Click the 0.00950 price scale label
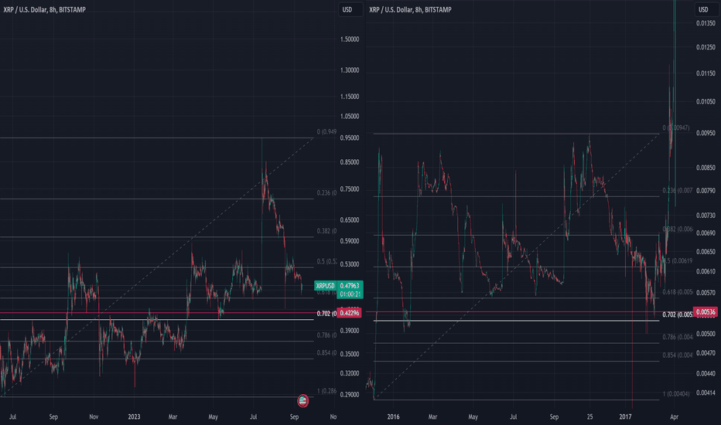The width and height of the screenshot is (721, 425). tap(706, 133)
